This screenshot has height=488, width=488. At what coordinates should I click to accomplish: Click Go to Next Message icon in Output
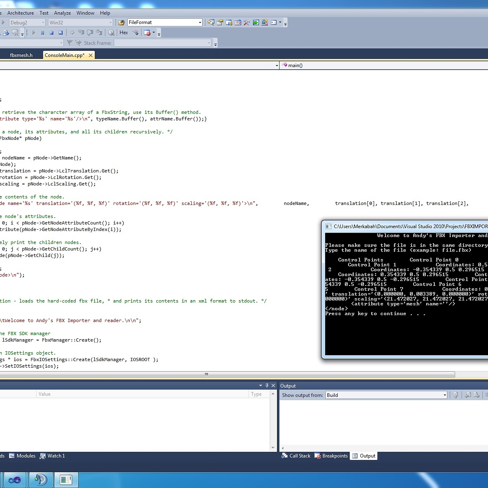[x=477, y=395]
